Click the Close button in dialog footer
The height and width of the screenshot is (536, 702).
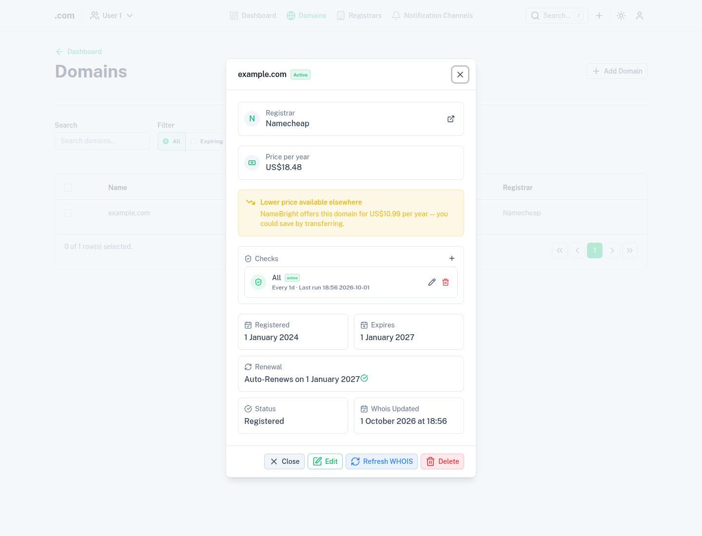tap(285, 461)
